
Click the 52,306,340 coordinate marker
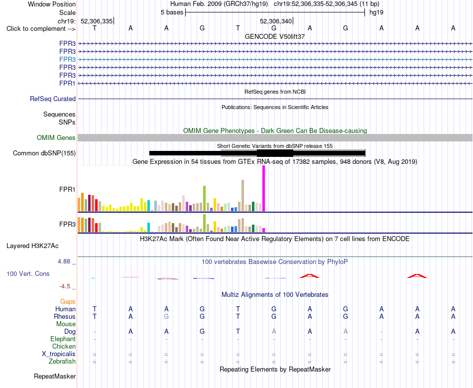[x=276, y=21]
